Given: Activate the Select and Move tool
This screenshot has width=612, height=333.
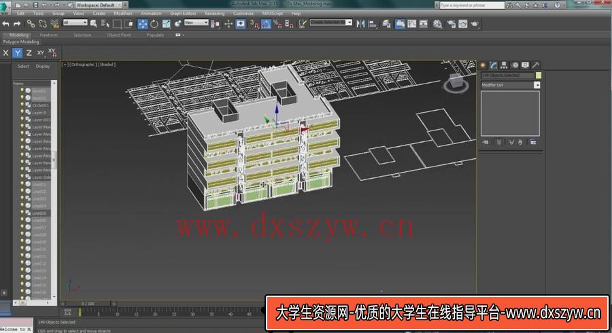Looking at the screenshot, I should click(x=143, y=24).
